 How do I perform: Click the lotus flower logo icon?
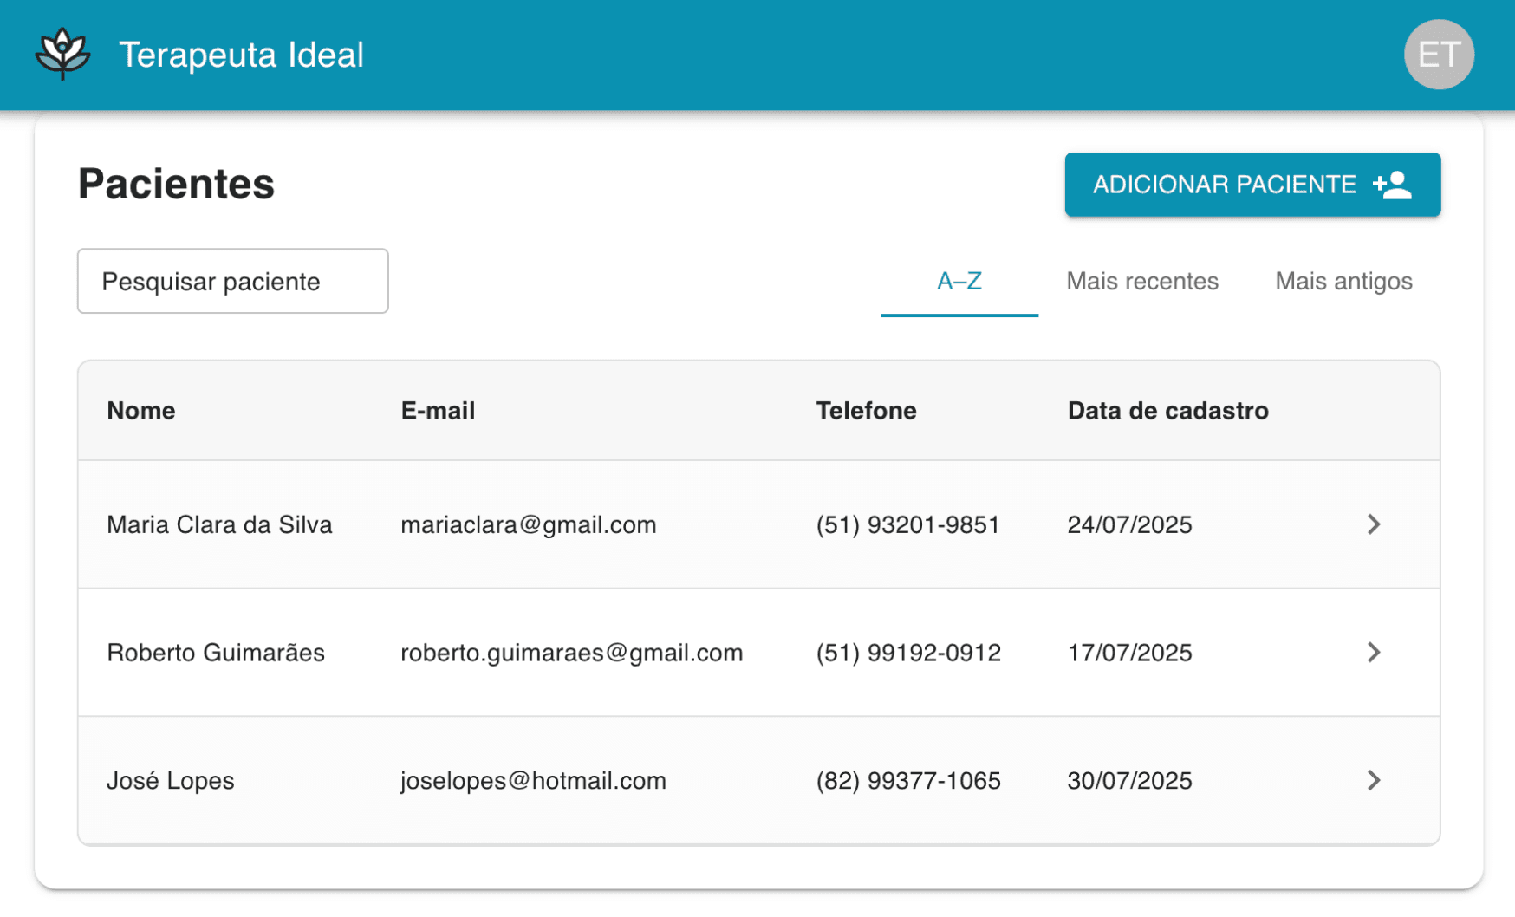pos(63,54)
